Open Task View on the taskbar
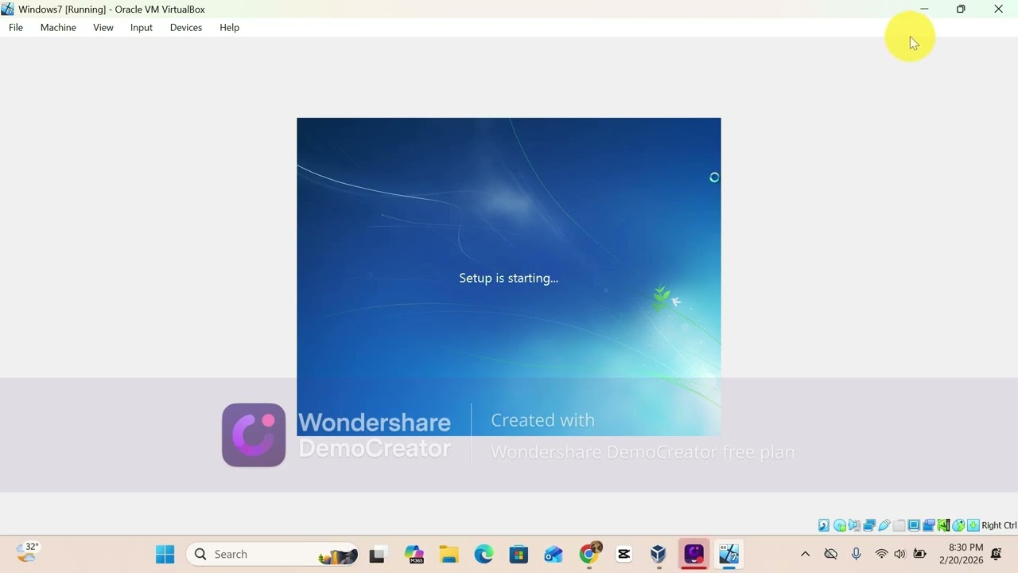 377,554
